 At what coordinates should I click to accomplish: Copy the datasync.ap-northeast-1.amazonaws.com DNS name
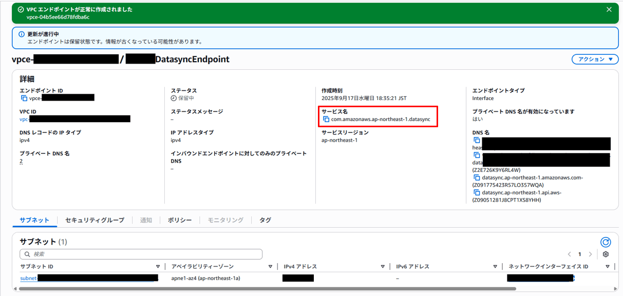coord(476,177)
